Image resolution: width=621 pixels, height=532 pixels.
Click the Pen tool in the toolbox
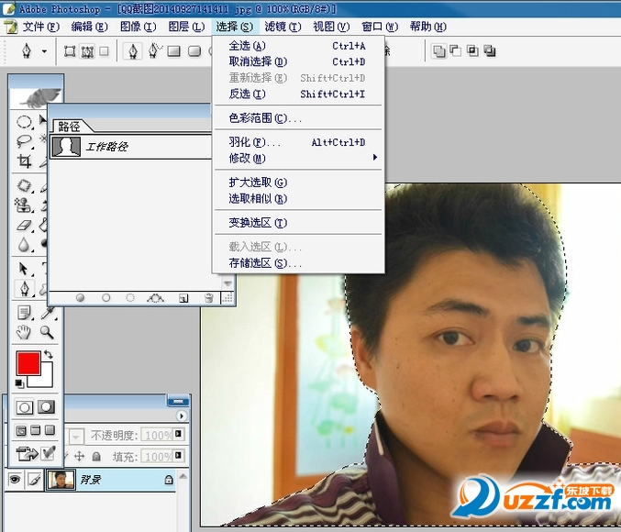tap(25, 289)
